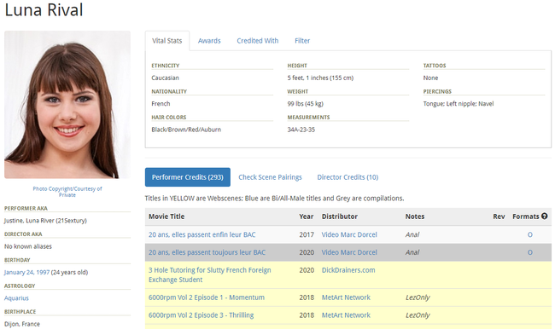Click MetArt Network in Thrilling row
The height and width of the screenshot is (329, 555).
346,315
